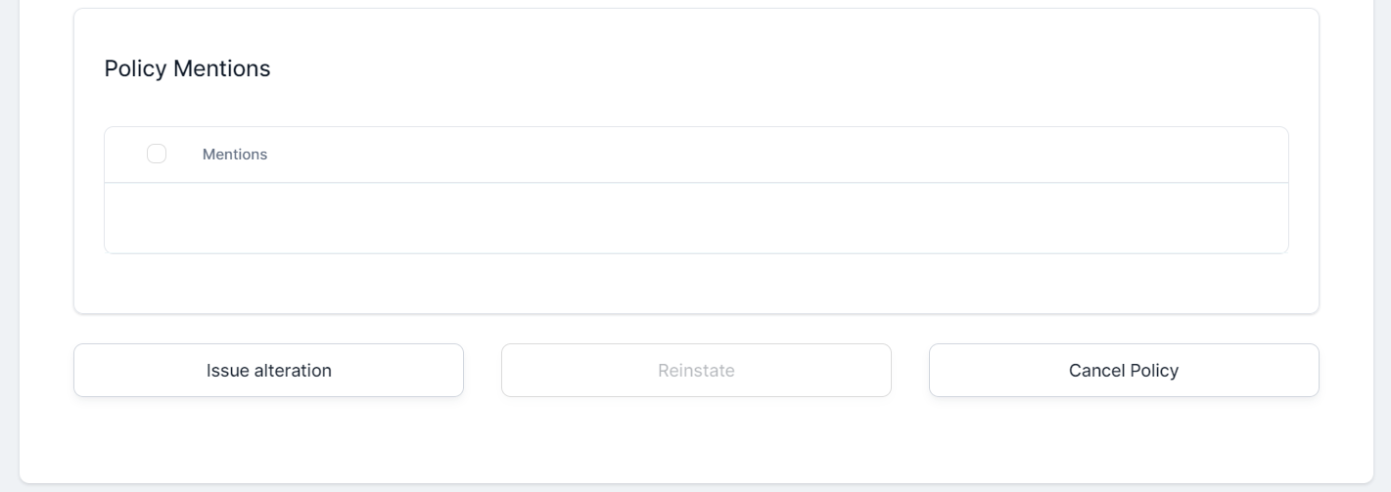Select all policy mentions with header checkbox

pos(157,154)
